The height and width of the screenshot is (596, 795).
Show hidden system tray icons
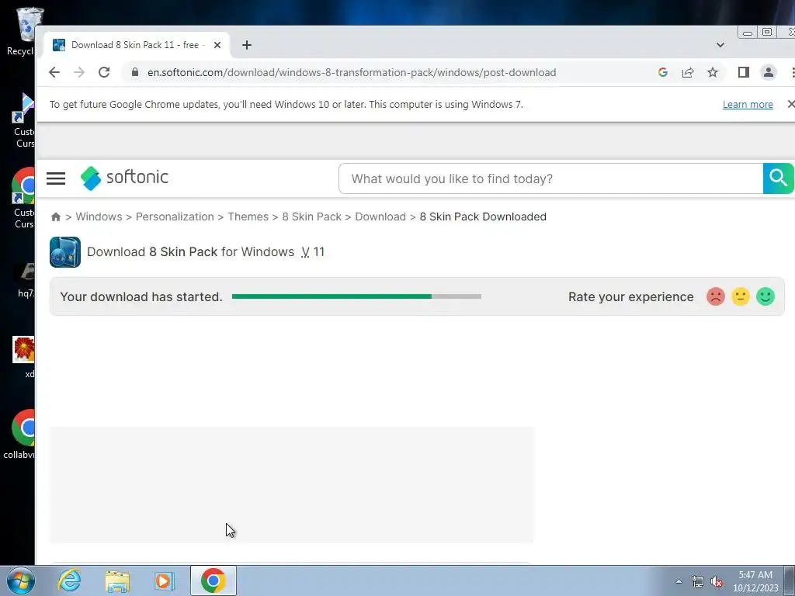point(679,581)
